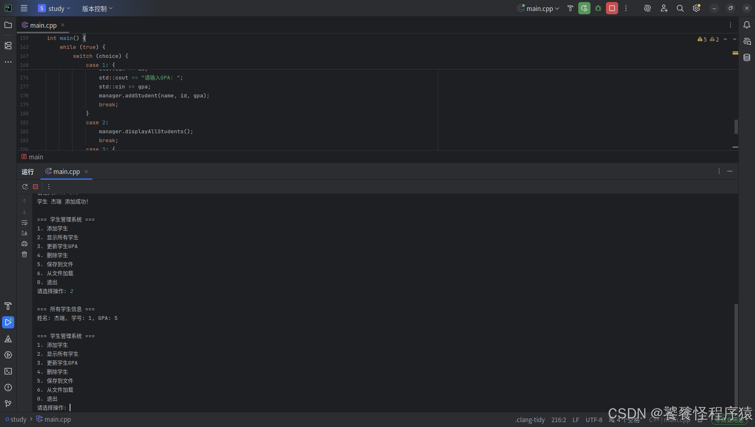Open editor tab options menu
Image resolution: width=755 pixels, height=427 pixels.
click(731, 25)
